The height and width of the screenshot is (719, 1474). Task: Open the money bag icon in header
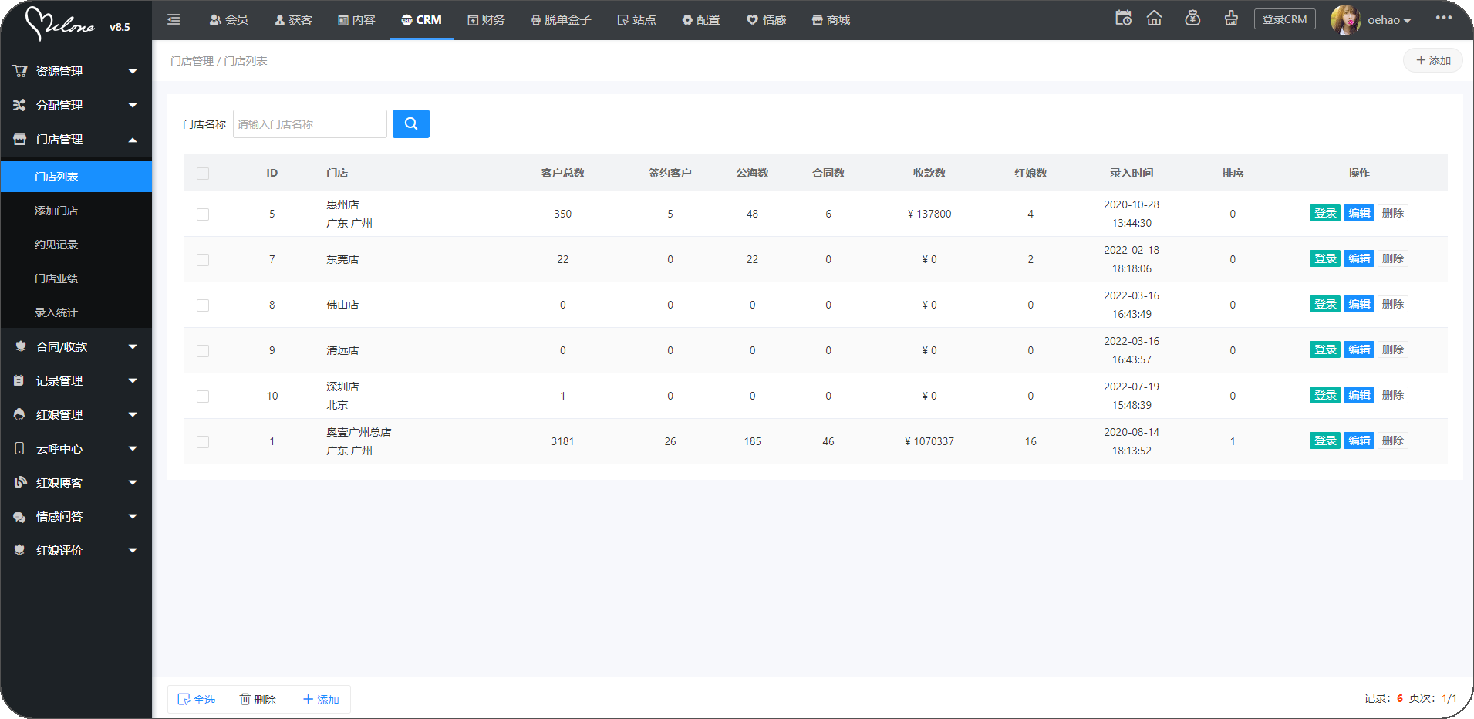click(x=1192, y=19)
